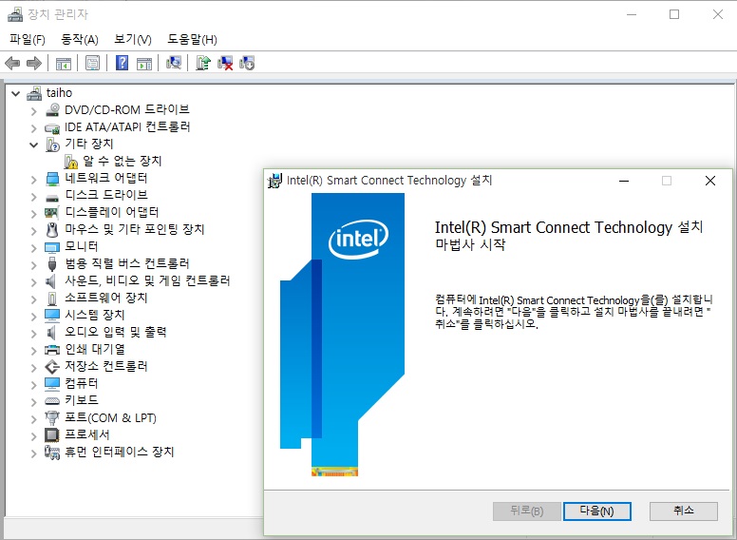Select the 키보드 keyboard icon
The height and width of the screenshot is (540, 737).
coord(52,401)
